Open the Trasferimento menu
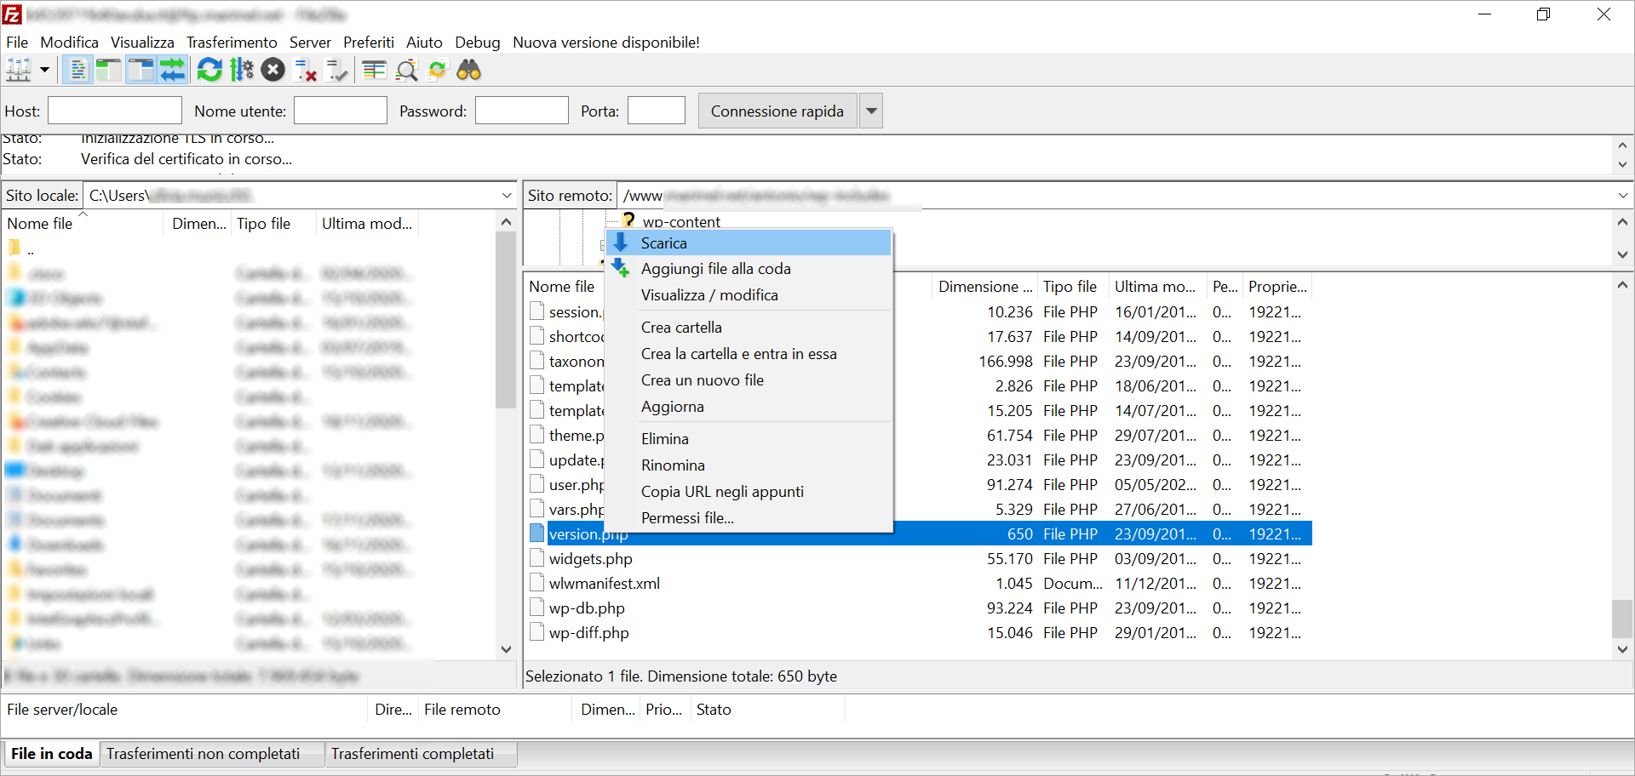The height and width of the screenshot is (776, 1635). 232,42
